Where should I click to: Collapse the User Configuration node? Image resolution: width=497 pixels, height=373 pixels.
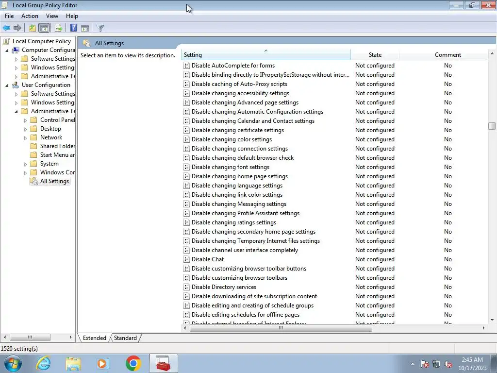(x=7, y=85)
